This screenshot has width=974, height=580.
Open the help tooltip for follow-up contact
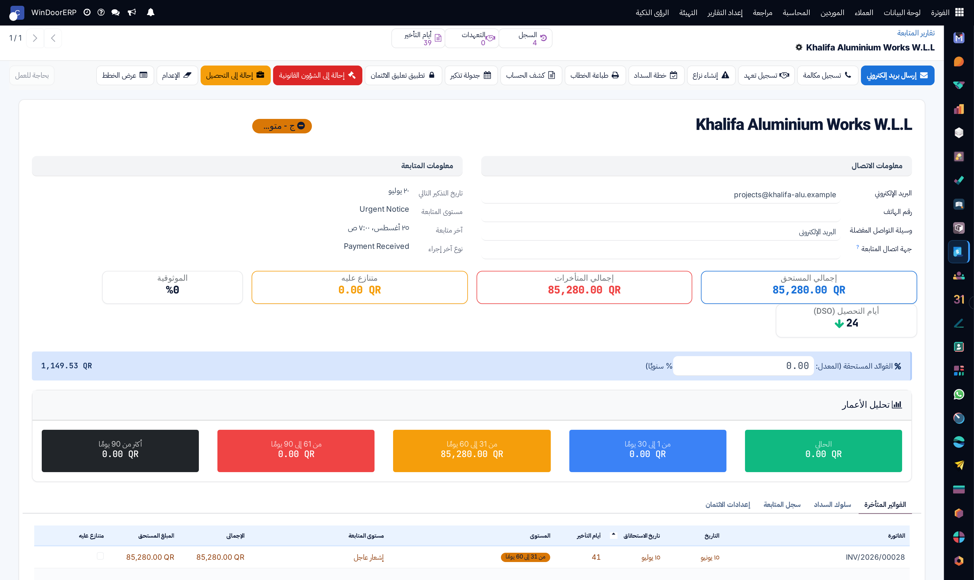coord(857,247)
